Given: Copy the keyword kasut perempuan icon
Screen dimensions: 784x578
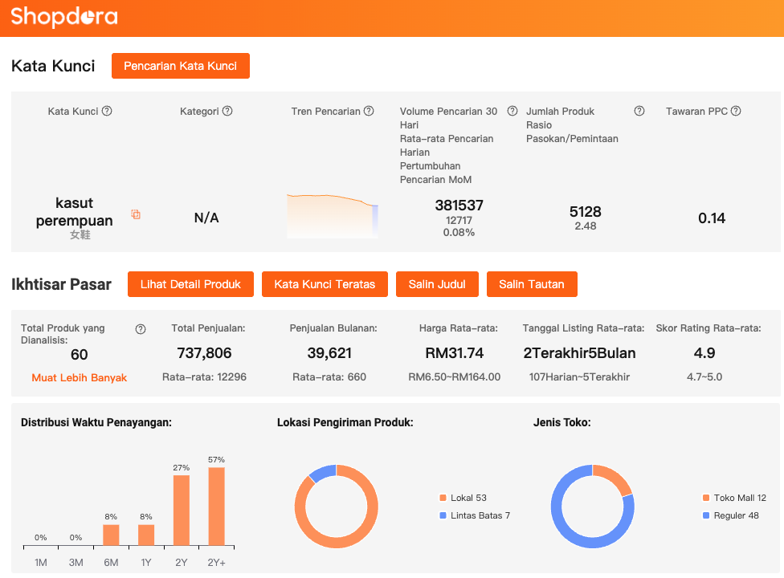Looking at the screenshot, I should click(136, 214).
